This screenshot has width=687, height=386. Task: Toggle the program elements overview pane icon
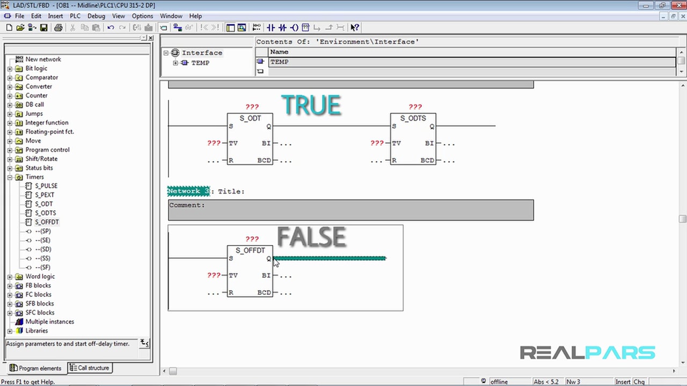click(231, 27)
